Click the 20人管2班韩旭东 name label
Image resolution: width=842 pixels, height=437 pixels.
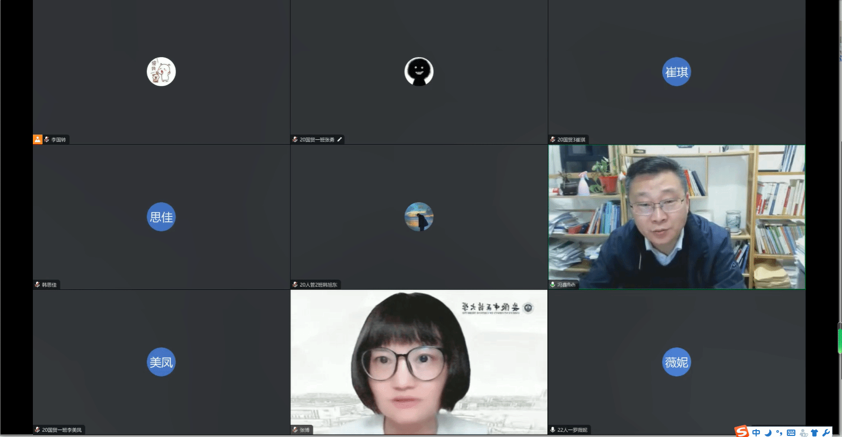point(318,285)
